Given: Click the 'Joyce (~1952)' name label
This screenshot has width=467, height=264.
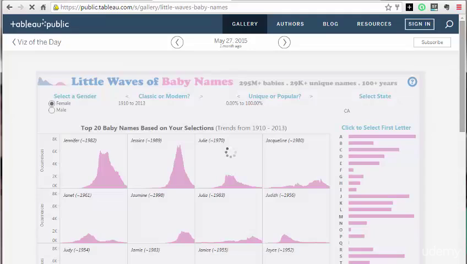Looking at the screenshot, I should 280,250.
